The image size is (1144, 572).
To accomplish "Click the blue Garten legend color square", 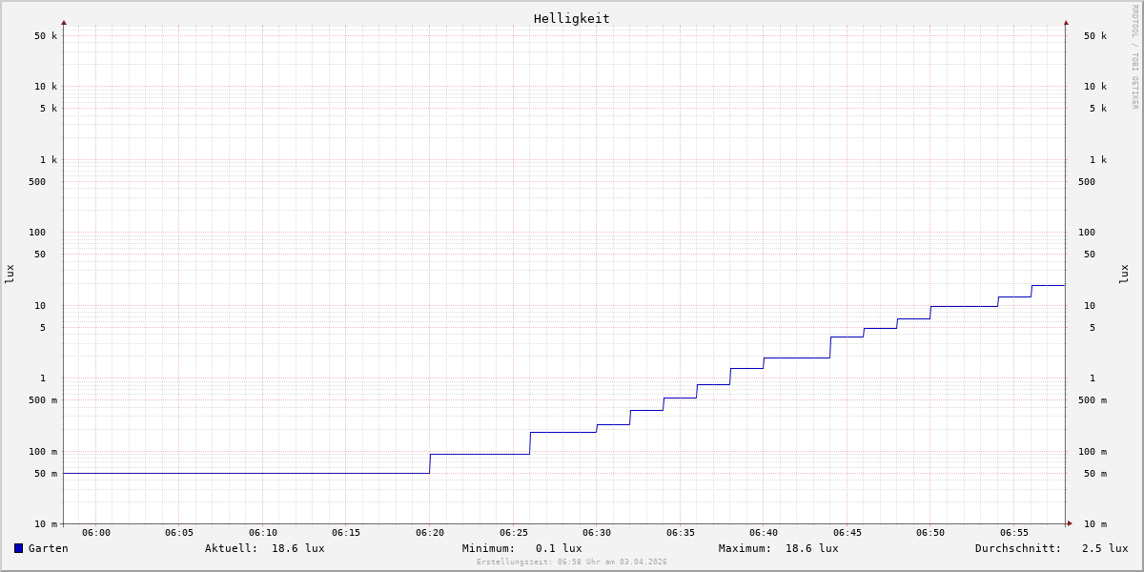I will [18, 548].
